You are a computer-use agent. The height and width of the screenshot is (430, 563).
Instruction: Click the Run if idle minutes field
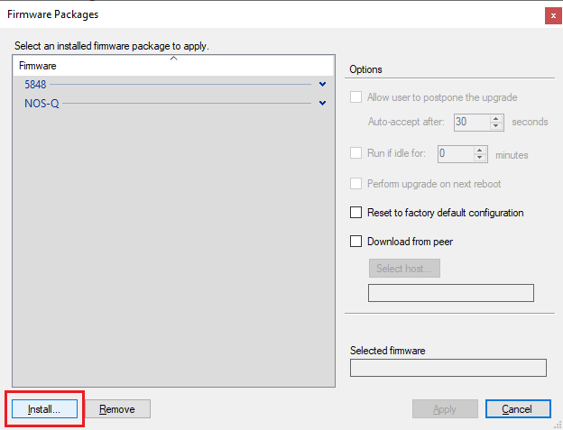(455, 153)
